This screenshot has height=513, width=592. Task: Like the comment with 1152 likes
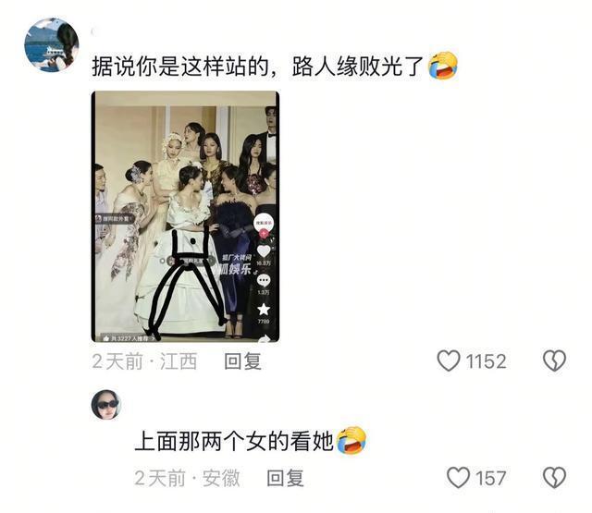(449, 361)
